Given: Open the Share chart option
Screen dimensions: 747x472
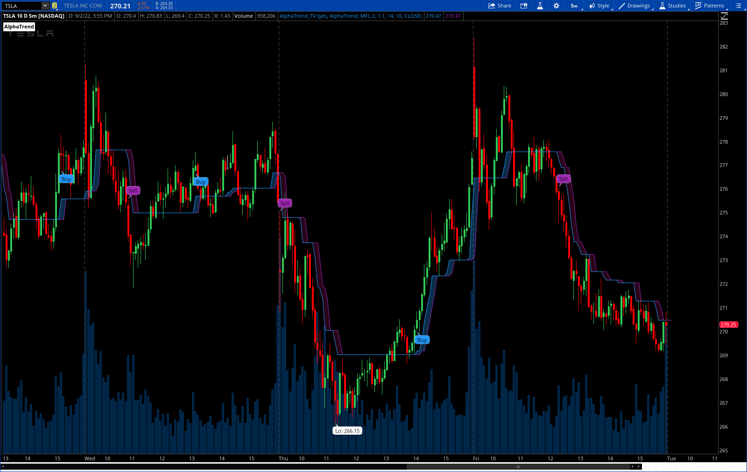Looking at the screenshot, I should [500, 6].
